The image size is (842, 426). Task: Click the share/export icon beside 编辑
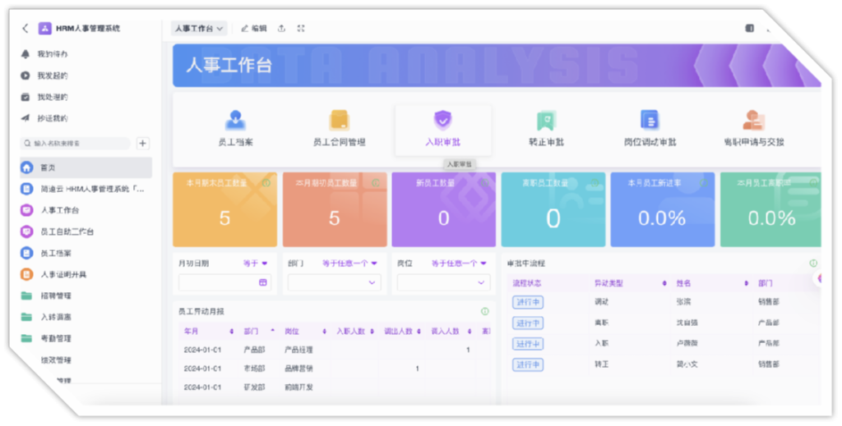pos(282,29)
